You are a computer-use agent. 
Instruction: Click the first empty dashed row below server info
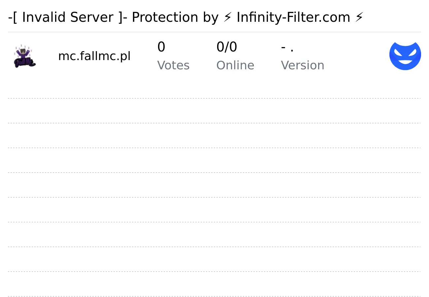(x=214, y=111)
